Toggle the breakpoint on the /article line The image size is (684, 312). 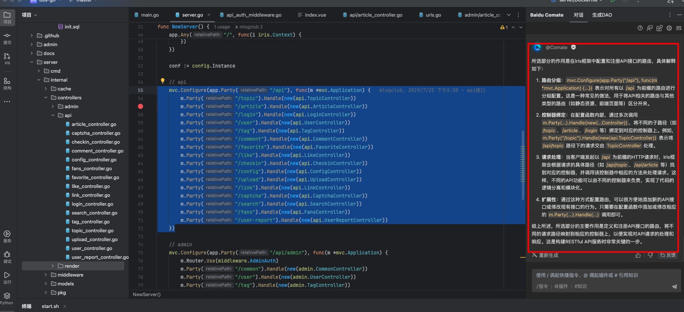[140, 106]
